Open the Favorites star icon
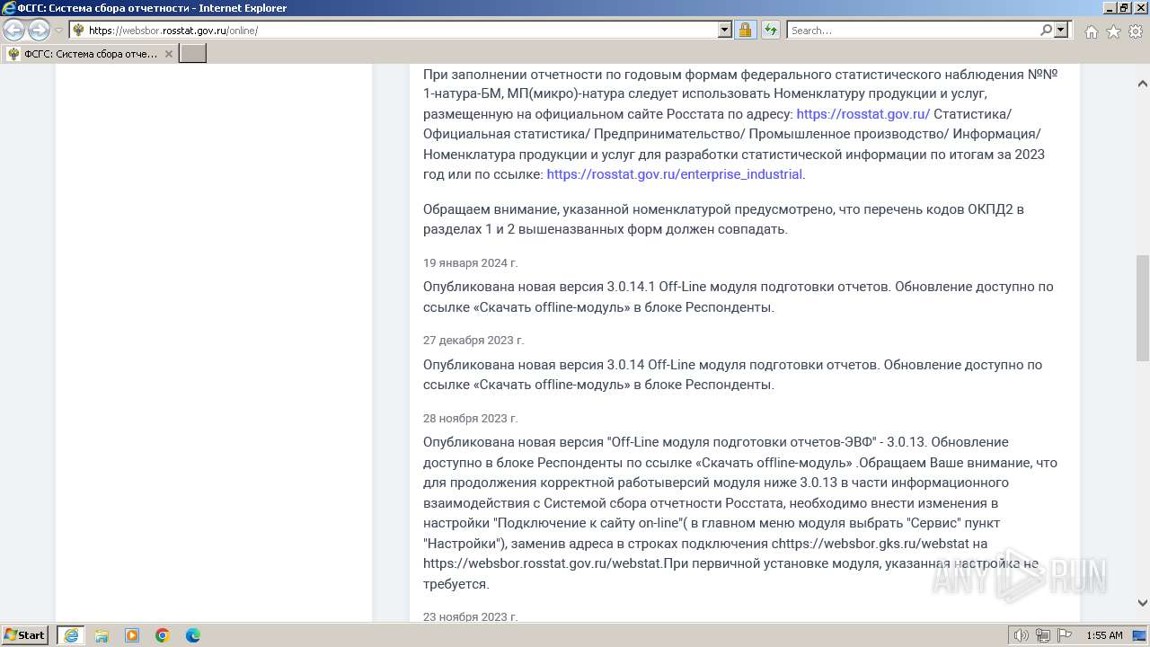1150x647 pixels. pyautogui.click(x=1113, y=31)
